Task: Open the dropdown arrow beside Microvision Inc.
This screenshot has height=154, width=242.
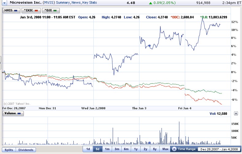Action: pos(4,3)
